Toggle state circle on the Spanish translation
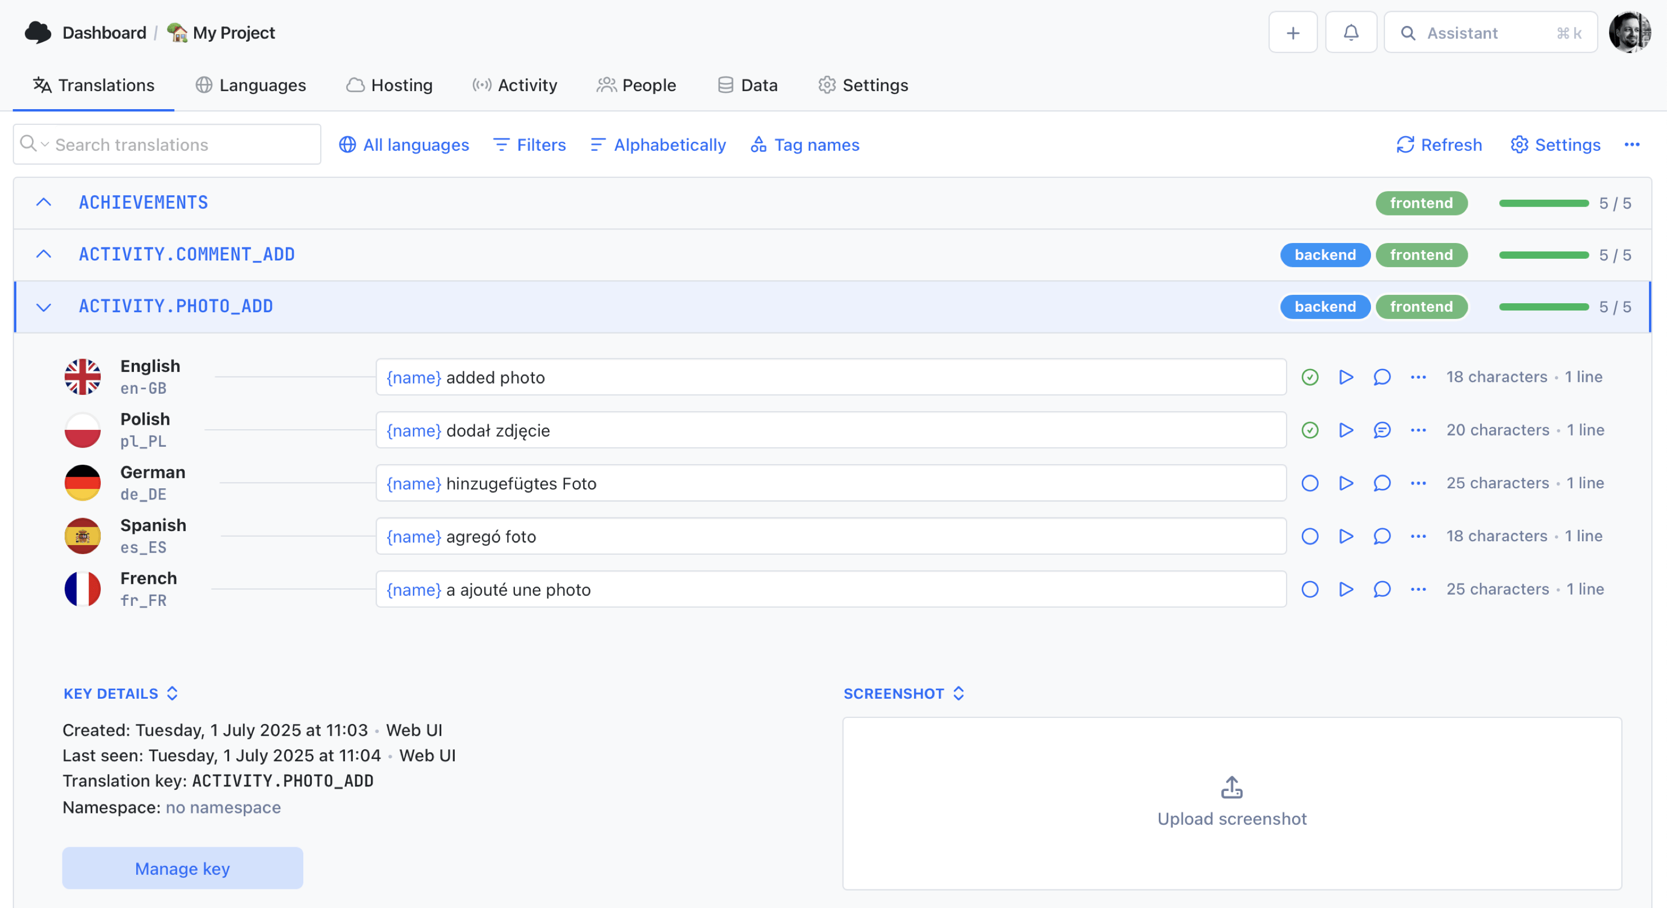Screen dimensions: 1667x908 [1310, 536]
